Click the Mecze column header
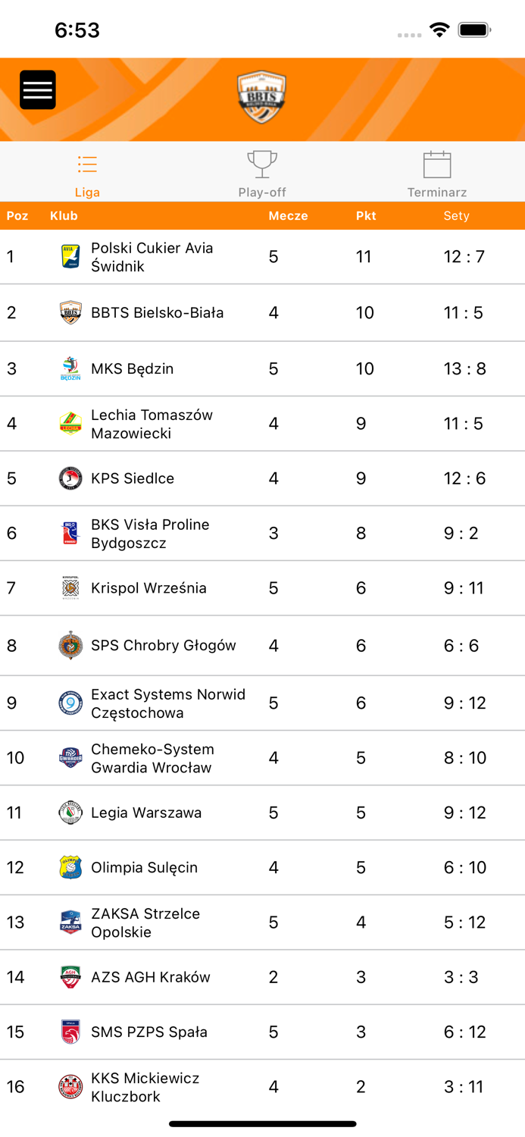The image size is (525, 1137). pyautogui.click(x=289, y=215)
